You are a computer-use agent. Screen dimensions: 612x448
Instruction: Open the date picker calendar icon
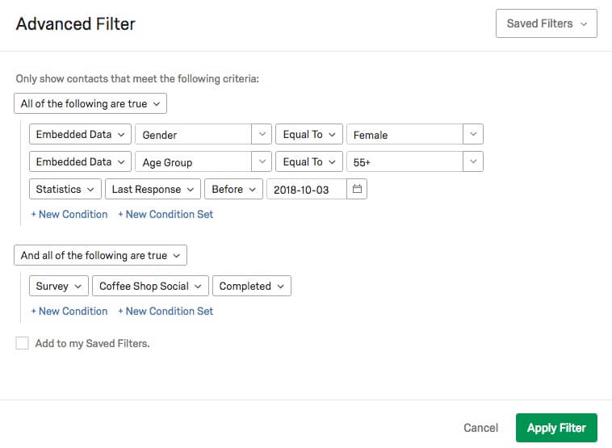coord(357,189)
